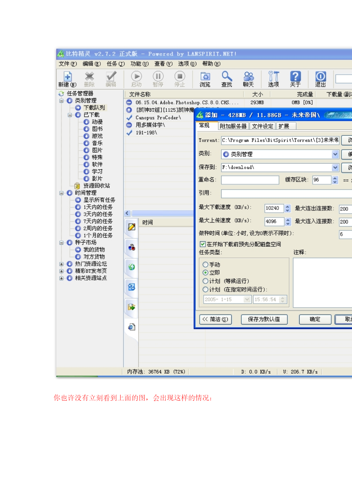Click the 缓存区块 spinner arrows
Screen dimensions: 352x498
pos(335,180)
